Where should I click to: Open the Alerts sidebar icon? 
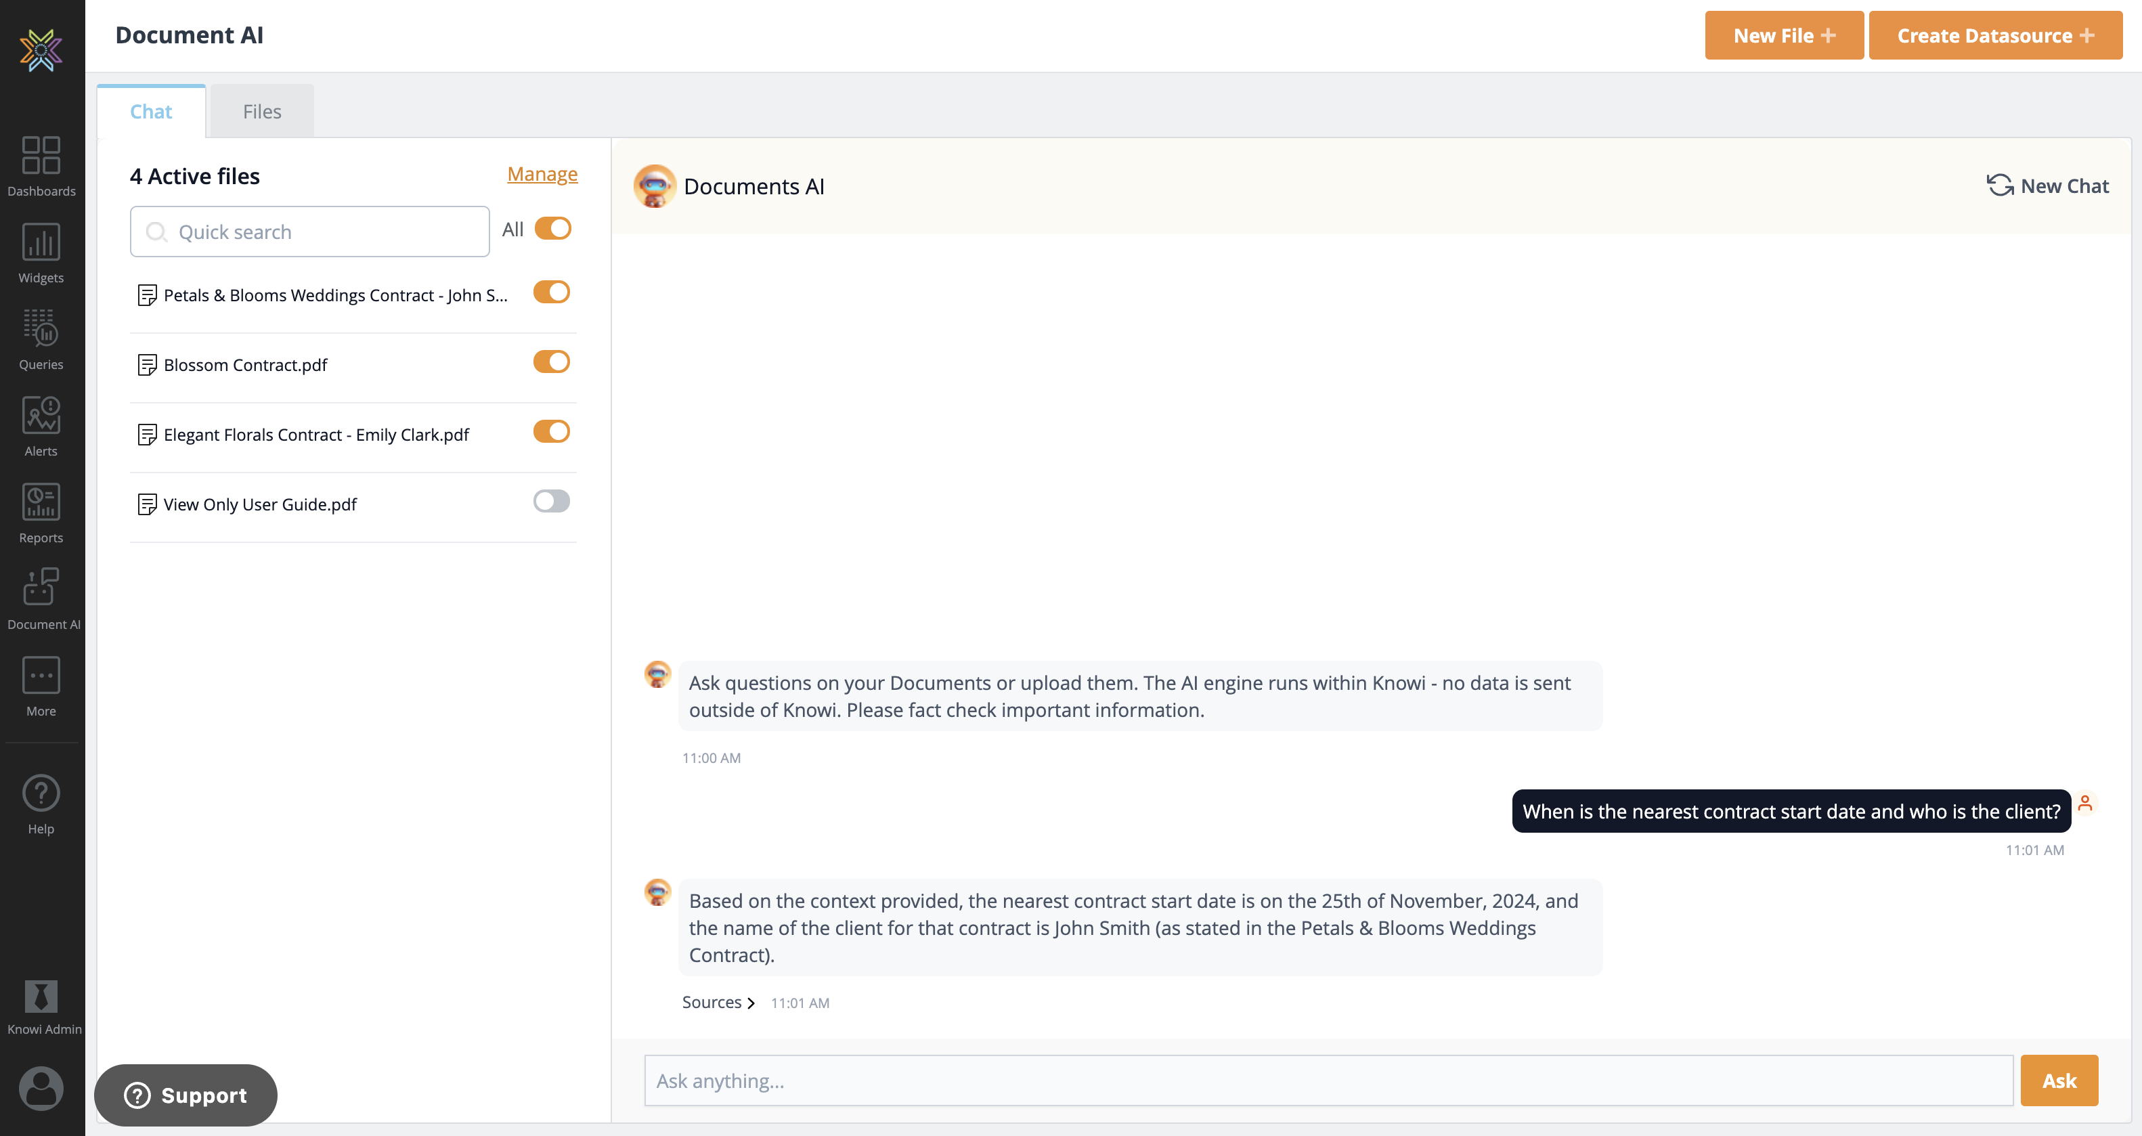click(41, 426)
